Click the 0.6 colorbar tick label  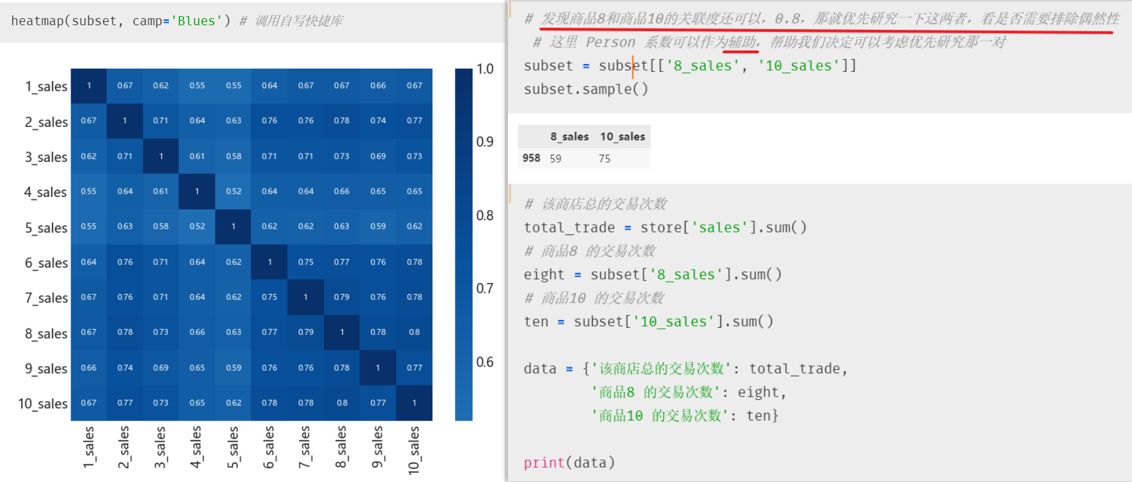coord(485,361)
